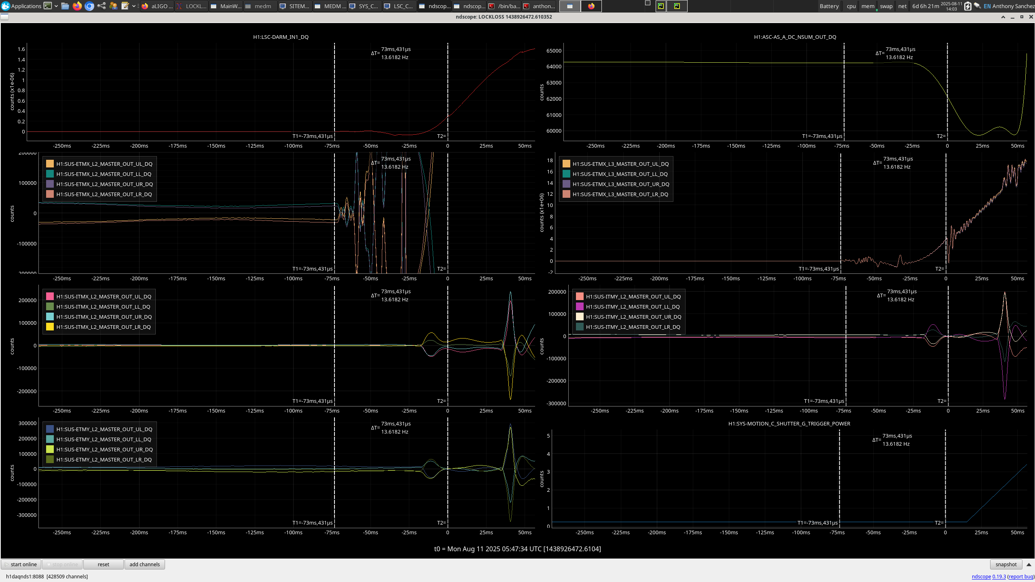Click the cpu load monitor

point(851,6)
